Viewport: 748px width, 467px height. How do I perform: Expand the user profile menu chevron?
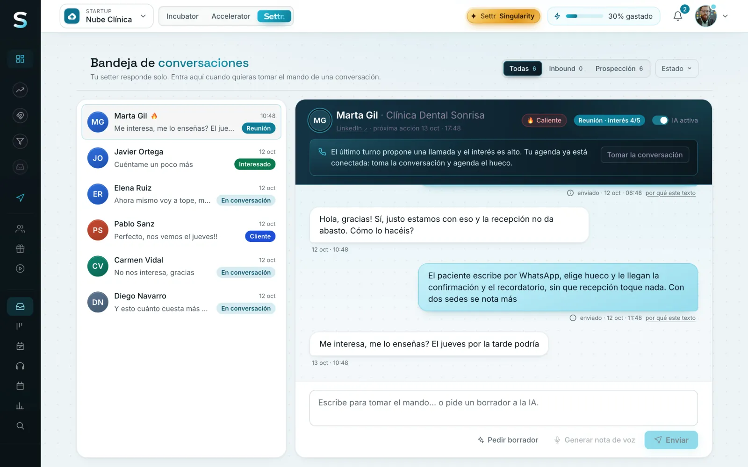click(x=725, y=16)
